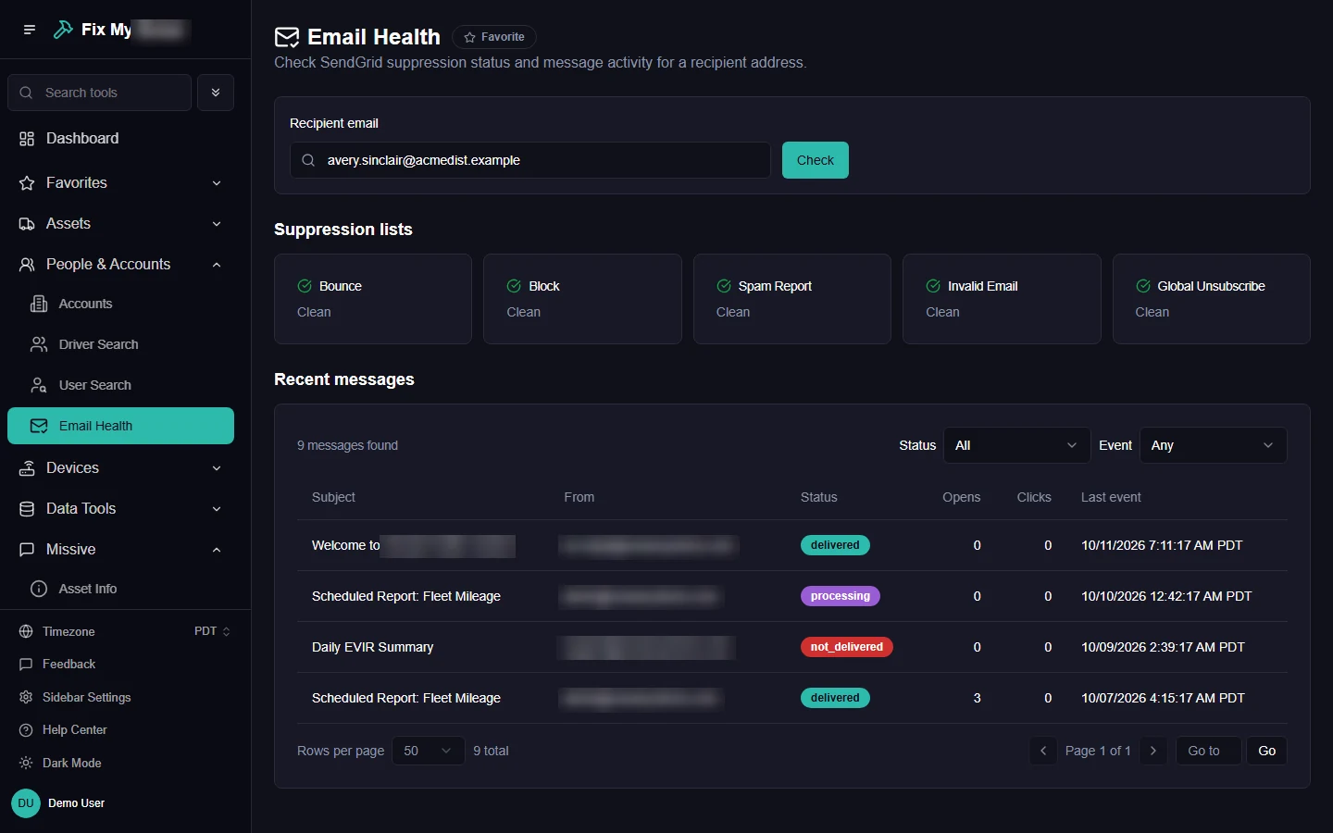The height and width of the screenshot is (833, 1333).
Task: Click the Favorites star icon in sidebar
Action: [x=27, y=183]
